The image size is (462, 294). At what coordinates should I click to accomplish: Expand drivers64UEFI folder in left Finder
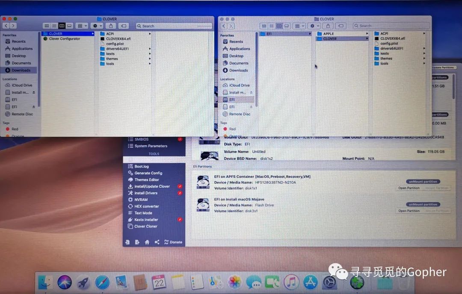pyautogui.click(x=150, y=49)
